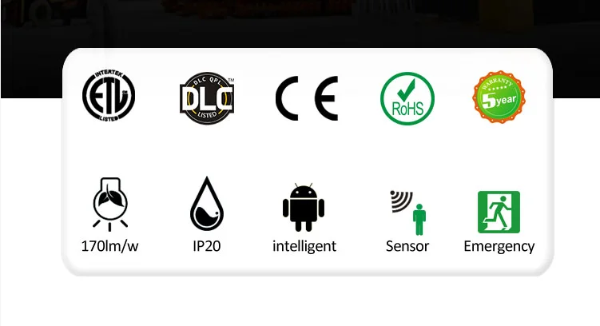Click the signal waves above sensor person
Screen dimensions: 600x326
point(401,201)
